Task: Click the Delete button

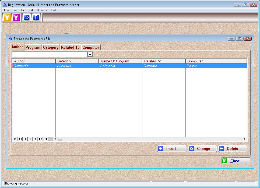Action: click(x=233, y=148)
